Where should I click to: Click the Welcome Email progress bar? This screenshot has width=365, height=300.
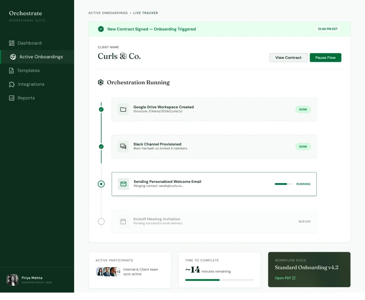point(283,184)
